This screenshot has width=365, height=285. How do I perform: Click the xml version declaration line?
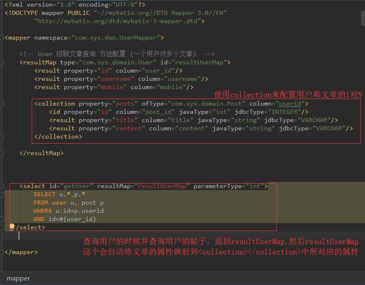click(75, 5)
